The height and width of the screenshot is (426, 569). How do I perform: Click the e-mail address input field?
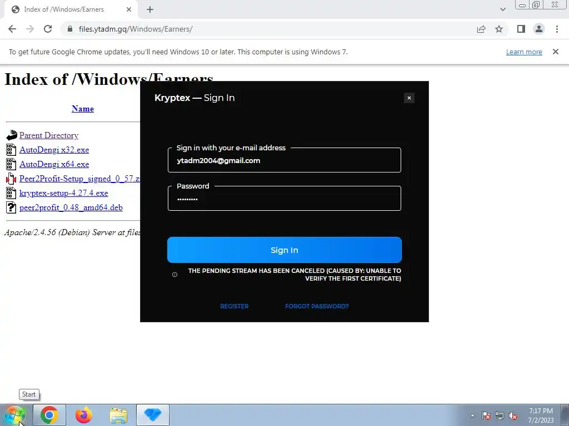[284, 160]
